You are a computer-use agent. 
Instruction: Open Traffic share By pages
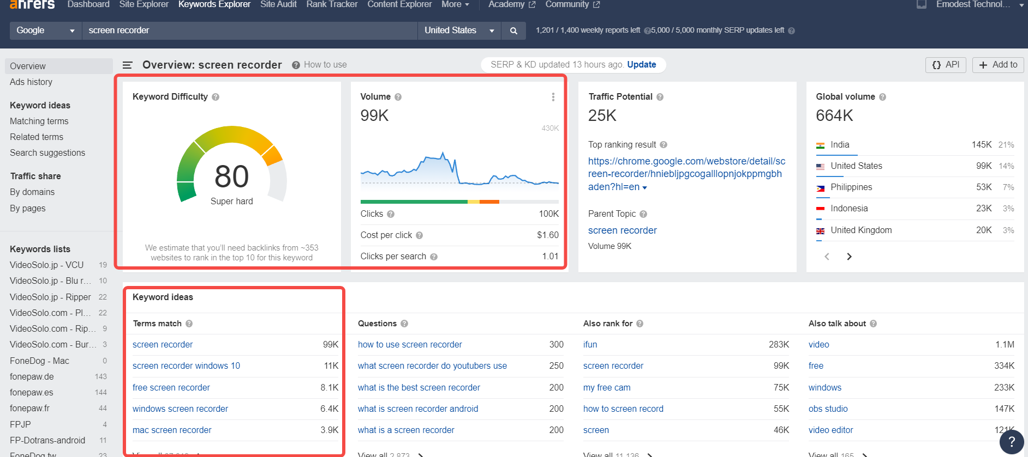[x=28, y=209]
